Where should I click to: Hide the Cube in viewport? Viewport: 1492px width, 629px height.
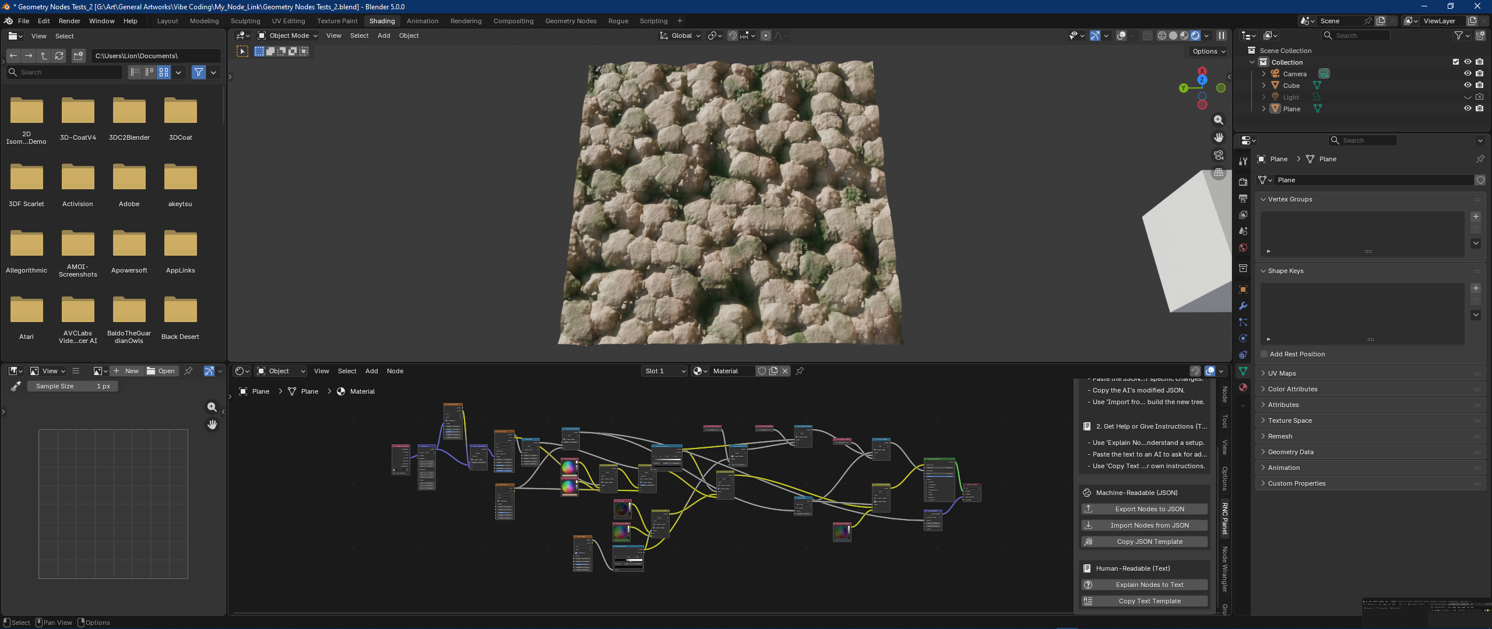[1468, 86]
